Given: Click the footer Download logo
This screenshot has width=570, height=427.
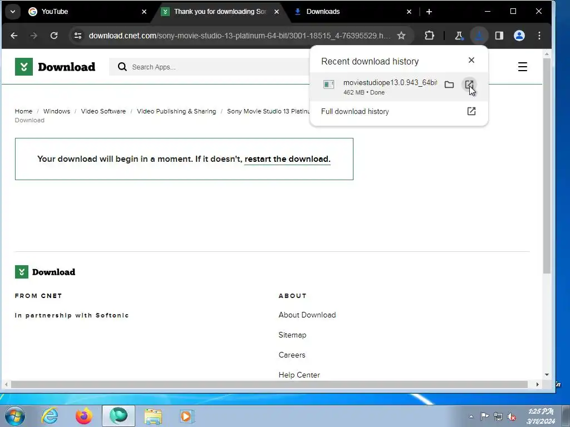Looking at the screenshot, I should [x=45, y=272].
